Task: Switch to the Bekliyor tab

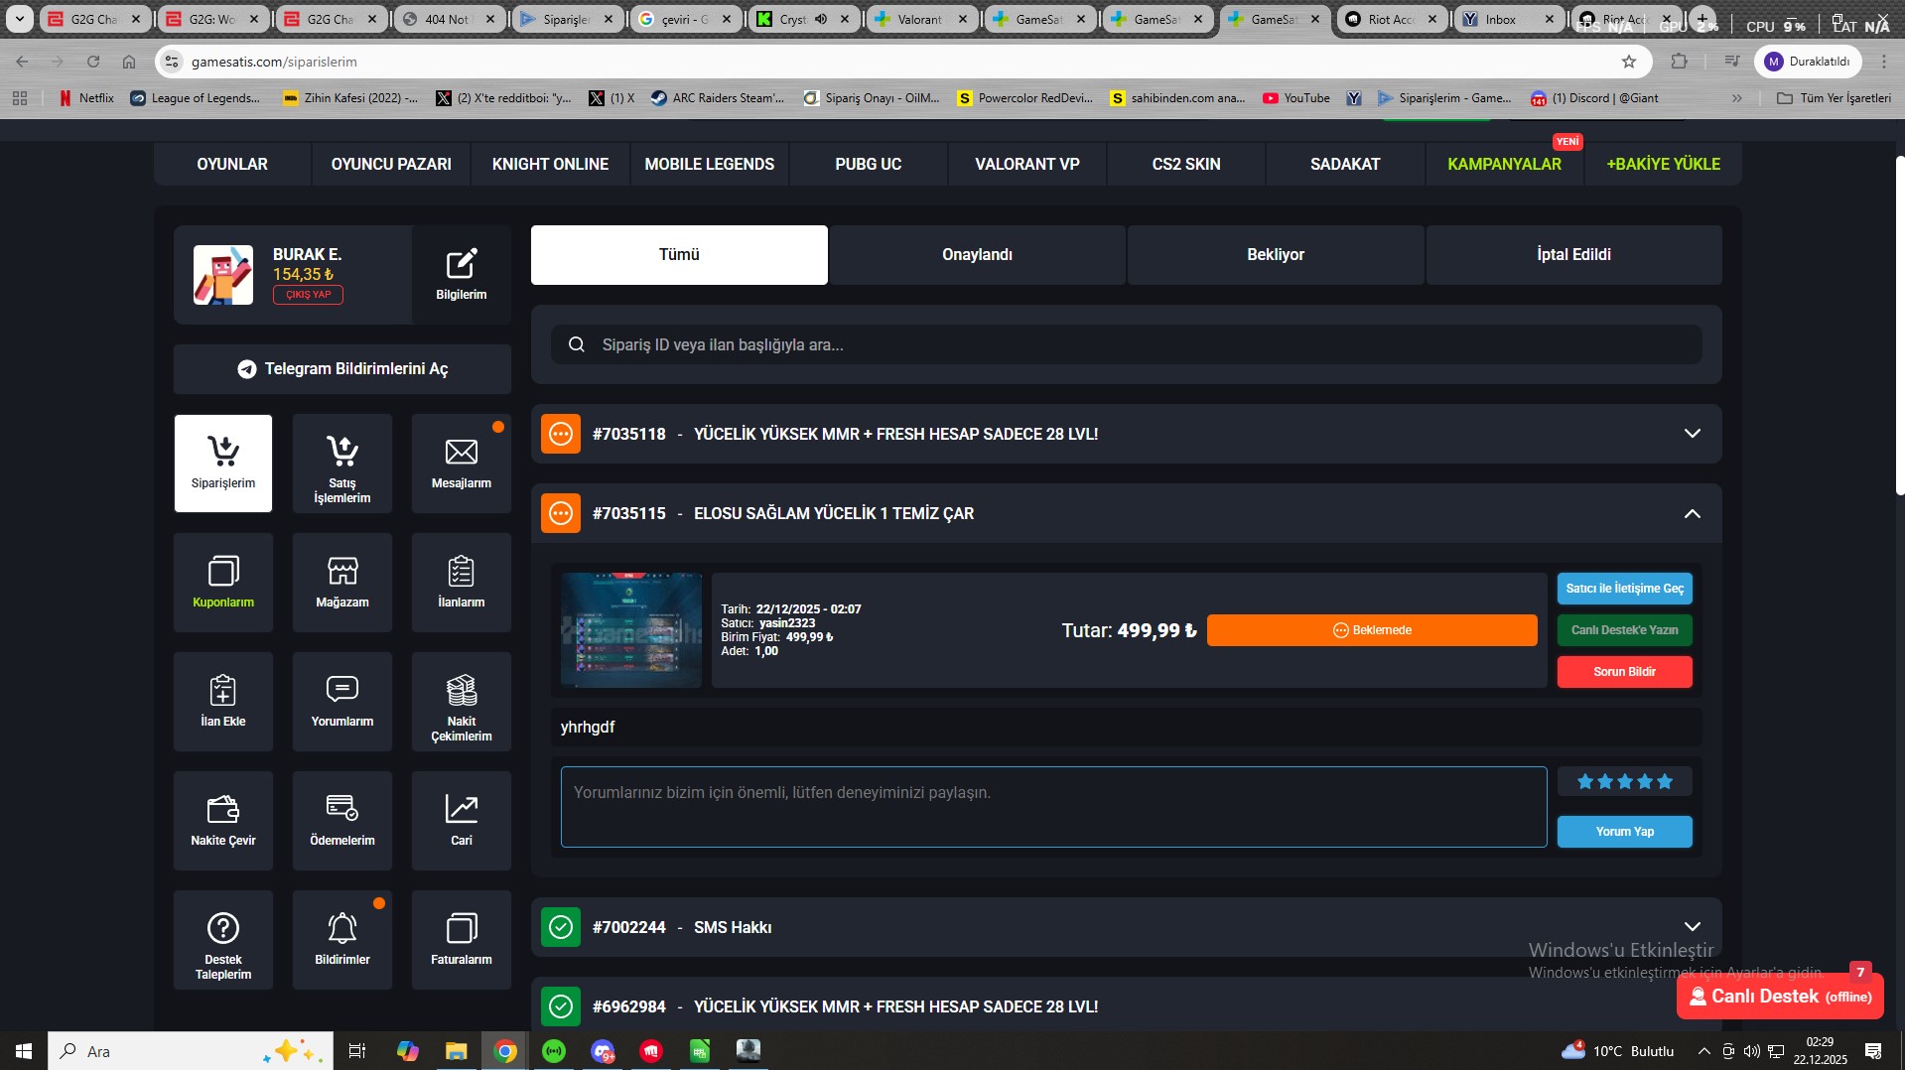Action: [1276, 255]
